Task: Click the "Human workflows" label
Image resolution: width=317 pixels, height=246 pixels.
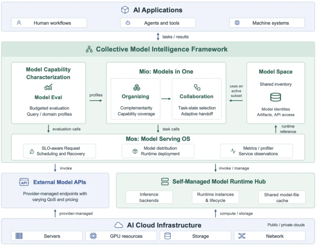Action: (x=52, y=23)
